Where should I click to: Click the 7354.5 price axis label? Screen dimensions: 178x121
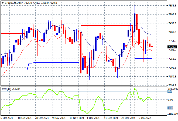coord(172,41)
